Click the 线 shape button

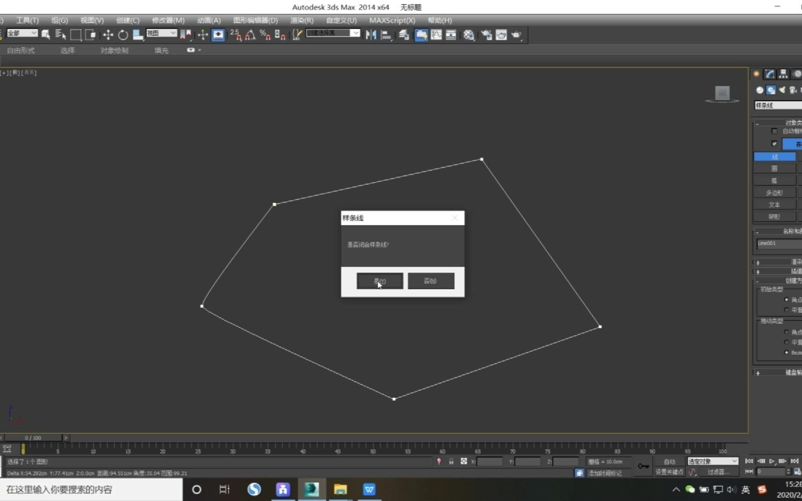pyautogui.click(x=775, y=157)
